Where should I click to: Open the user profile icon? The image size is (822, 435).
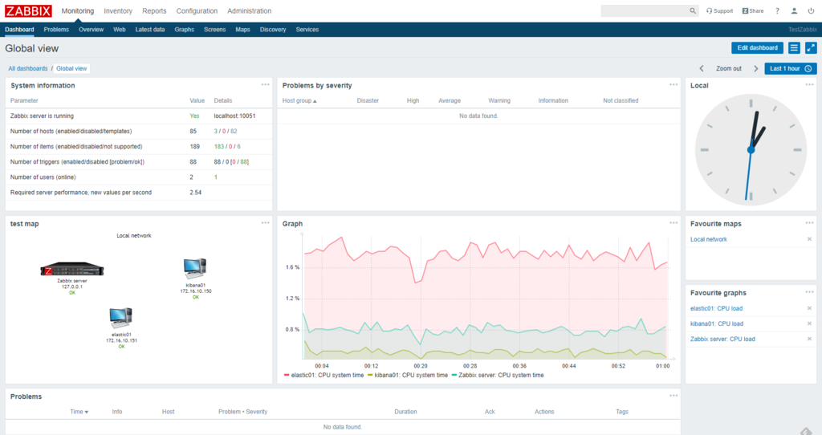(x=794, y=10)
